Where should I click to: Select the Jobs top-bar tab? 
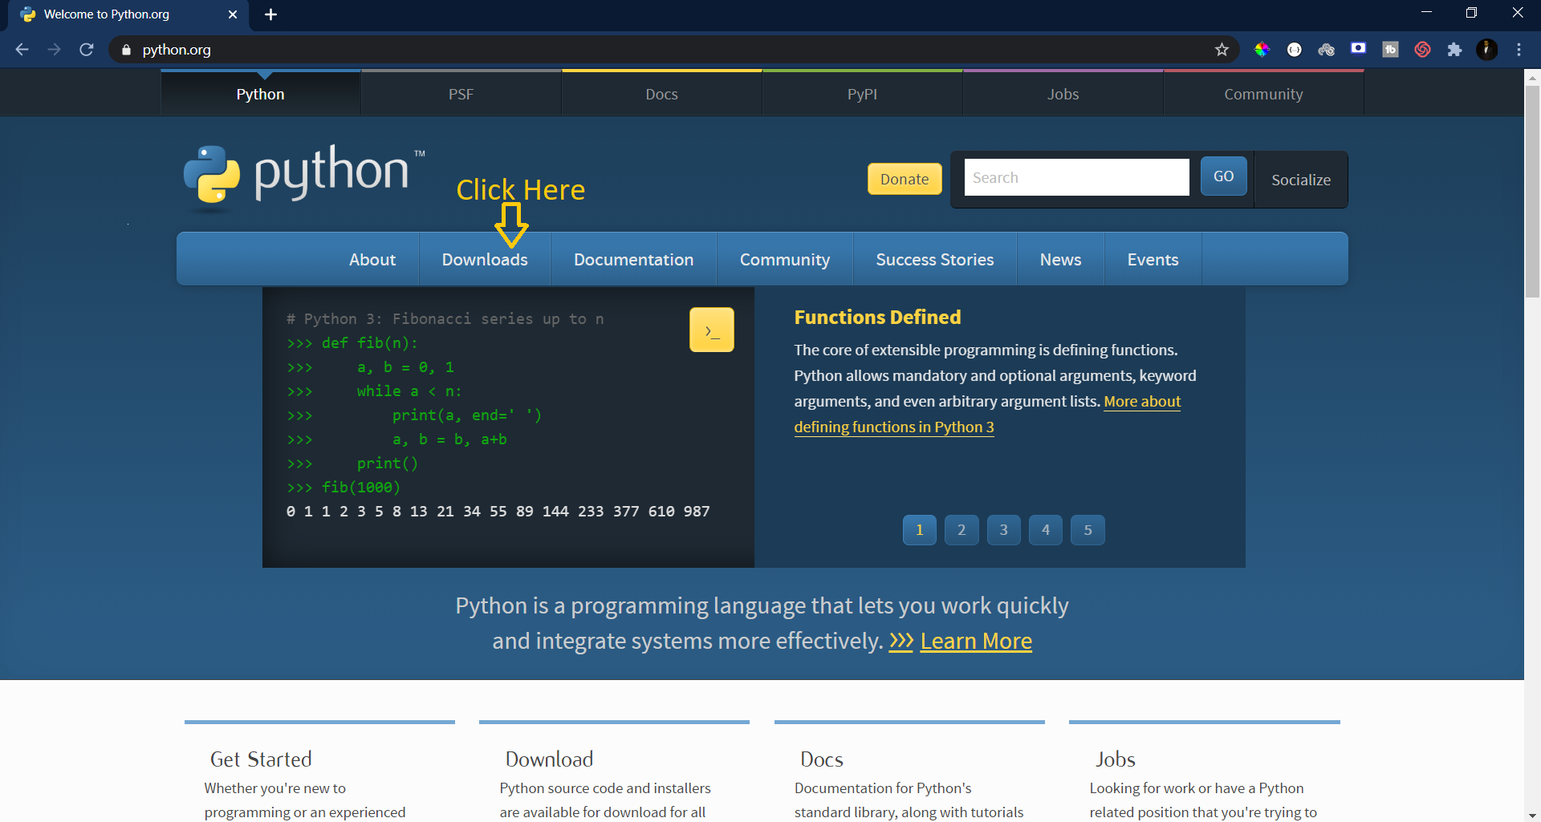point(1063,94)
